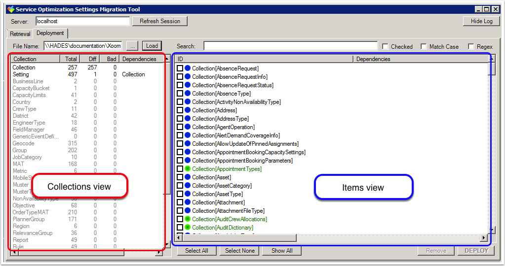505x266 pixels.
Task: Enable the Regex search checkbox
Action: point(471,47)
